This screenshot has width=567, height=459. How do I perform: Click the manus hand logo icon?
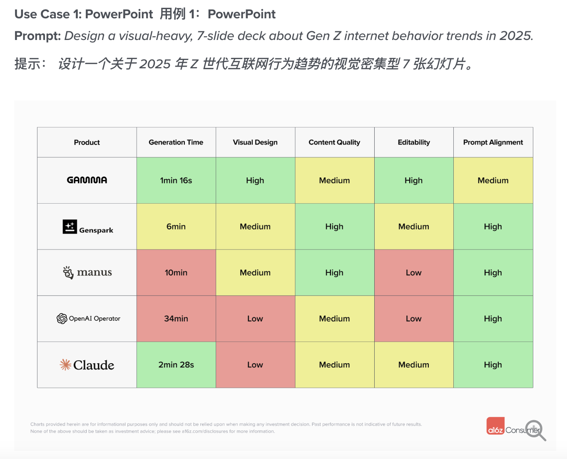click(x=68, y=272)
